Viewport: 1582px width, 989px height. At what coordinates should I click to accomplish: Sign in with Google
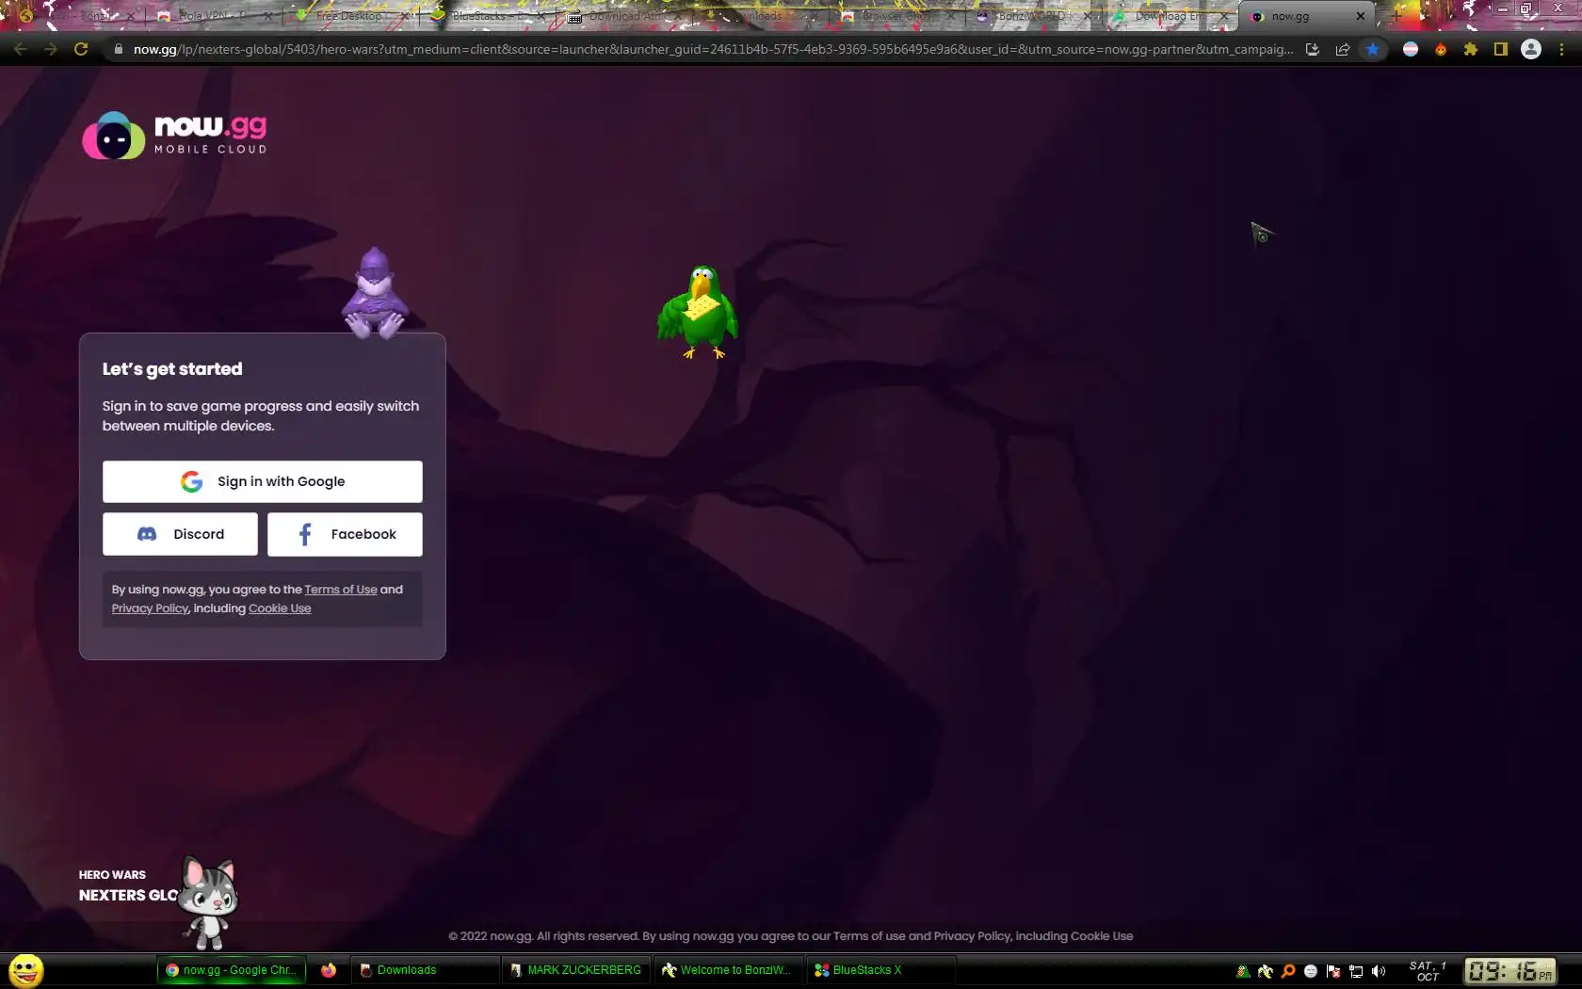pos(263,481)
